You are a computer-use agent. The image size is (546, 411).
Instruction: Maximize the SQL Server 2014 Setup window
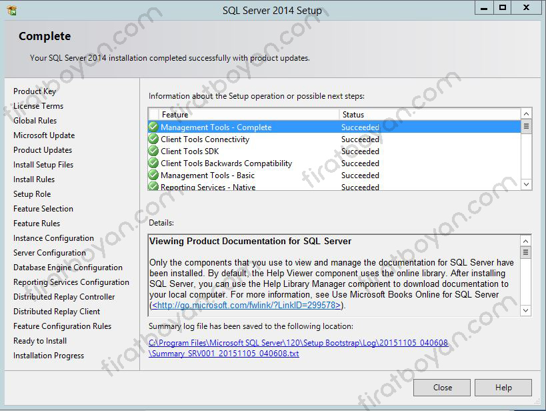[503, 7]
